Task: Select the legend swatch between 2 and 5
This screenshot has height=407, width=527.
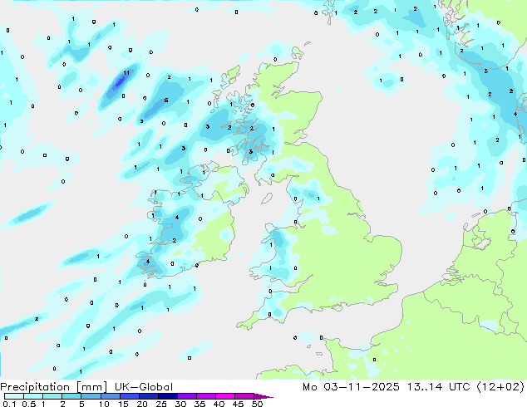Action: tap(71, 396)
